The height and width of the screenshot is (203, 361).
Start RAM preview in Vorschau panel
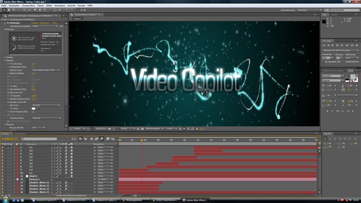point(356,46)
